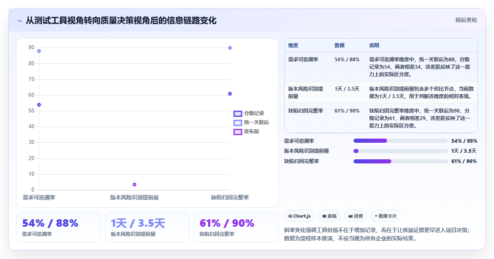Select the 数据卡片 tag chip

tap(385, 216)
